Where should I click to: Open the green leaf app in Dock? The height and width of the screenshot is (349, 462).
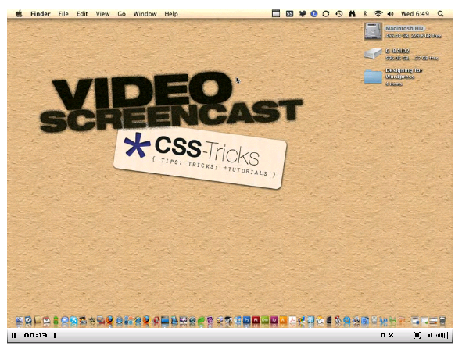click(201, 321)
